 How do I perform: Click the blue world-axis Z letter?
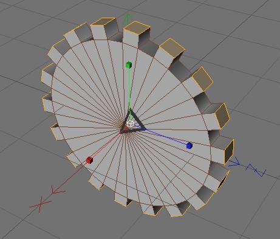click(256, 170)
